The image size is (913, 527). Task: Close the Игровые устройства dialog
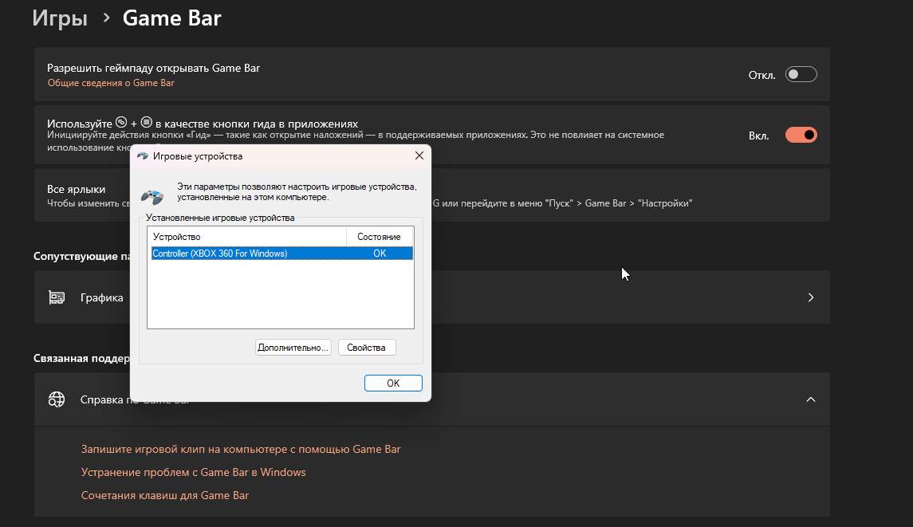(x=419, y=155)
